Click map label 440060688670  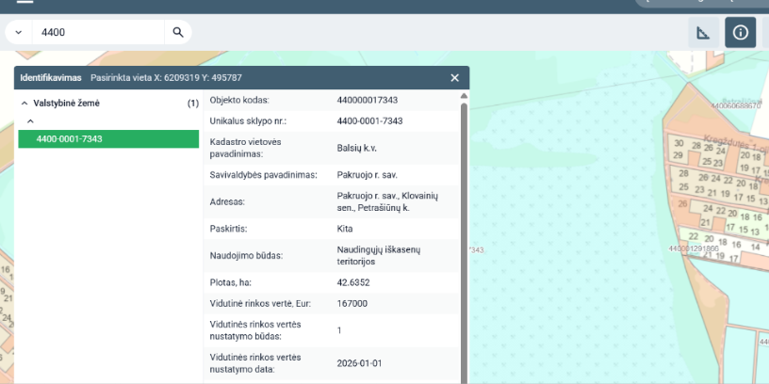coord(735,105)
